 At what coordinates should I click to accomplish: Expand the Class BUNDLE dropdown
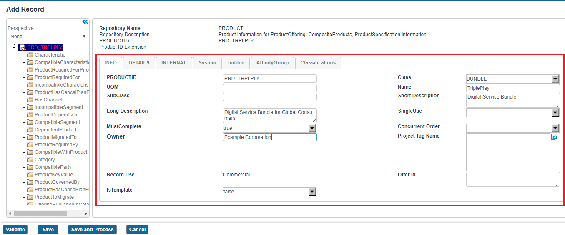pos(555,79)
